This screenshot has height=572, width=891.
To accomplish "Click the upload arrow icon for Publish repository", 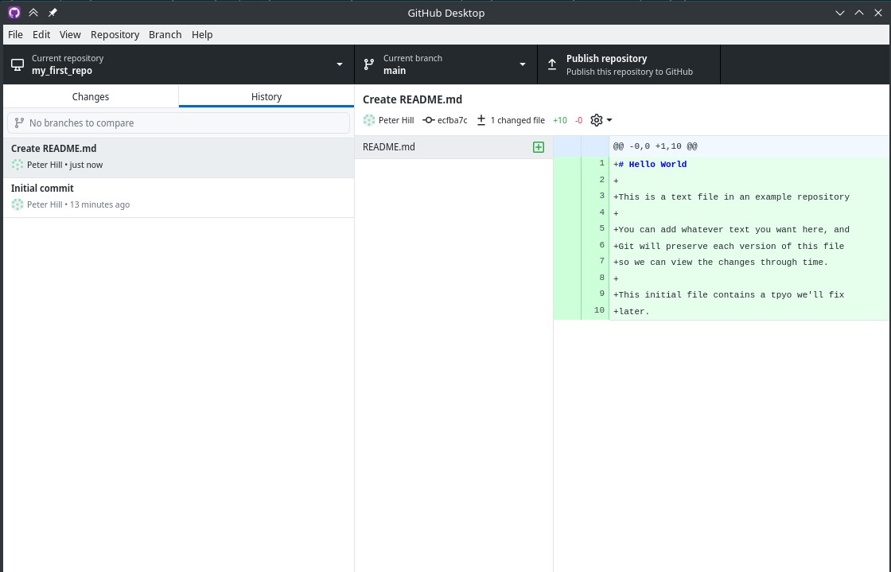I will [552, 64].
